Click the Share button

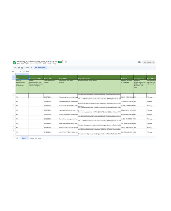pyautogui.click(x=148, y=63)
